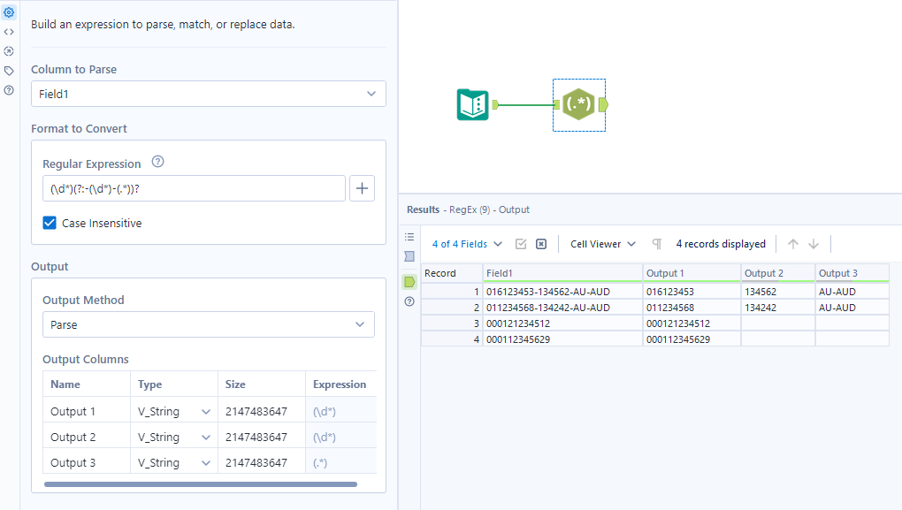Toggle whitespace paragraph symbol display
Viewport: 902px width, 510px height.
pos(657,244)
